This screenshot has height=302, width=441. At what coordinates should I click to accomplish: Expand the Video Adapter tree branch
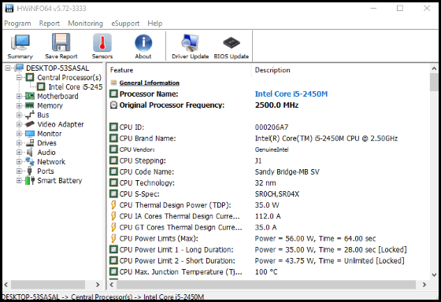[19, 124]
